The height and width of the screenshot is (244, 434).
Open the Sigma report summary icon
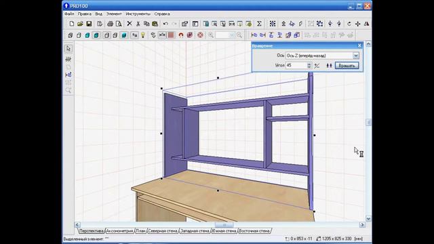coord(259,24)
